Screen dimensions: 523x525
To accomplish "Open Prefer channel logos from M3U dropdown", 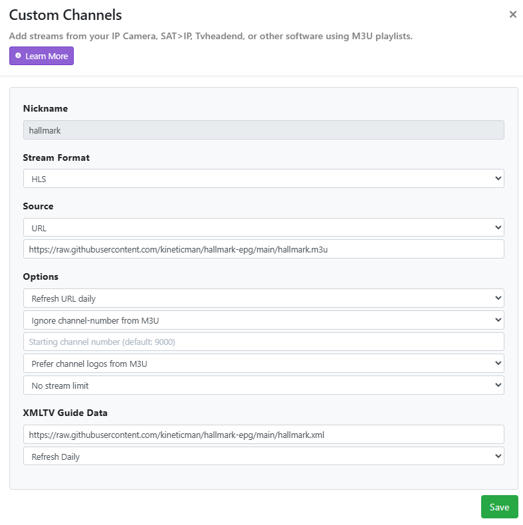I will point(263,364).
